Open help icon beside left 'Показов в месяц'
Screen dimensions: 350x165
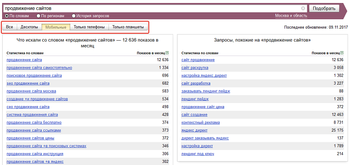coord(167,53)
